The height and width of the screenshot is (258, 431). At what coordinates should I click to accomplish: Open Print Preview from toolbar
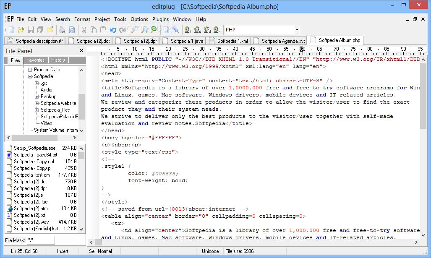pos(72,30)
